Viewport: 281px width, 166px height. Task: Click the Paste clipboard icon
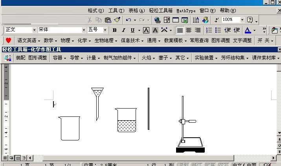tap(108, 20)
